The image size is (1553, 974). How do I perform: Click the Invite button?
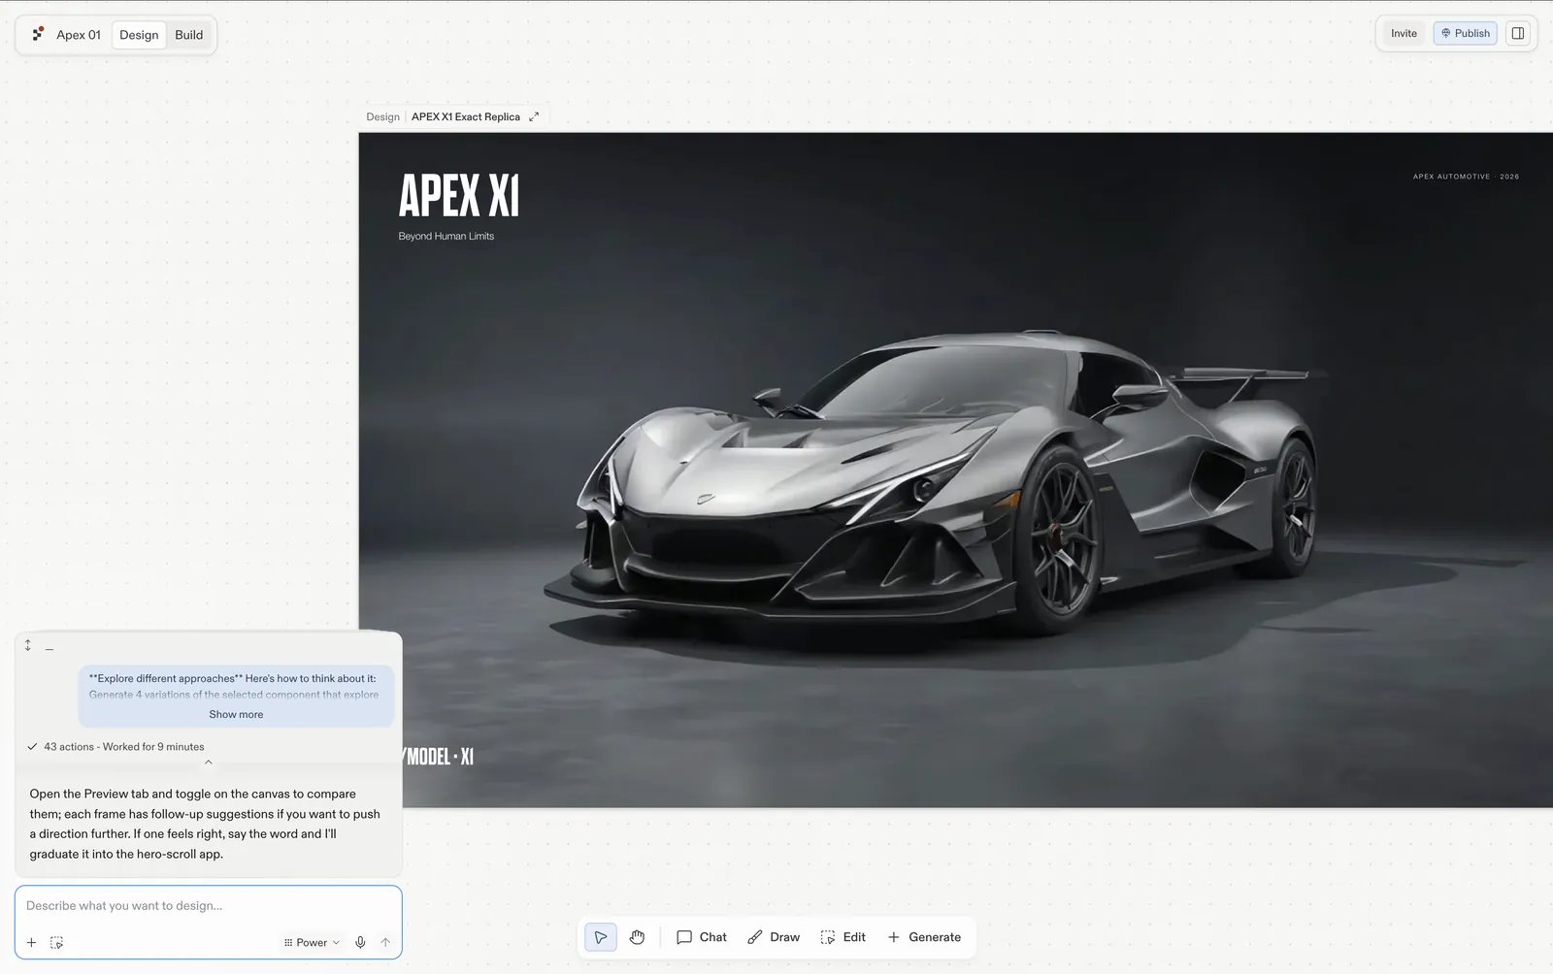coord(1404,33)
